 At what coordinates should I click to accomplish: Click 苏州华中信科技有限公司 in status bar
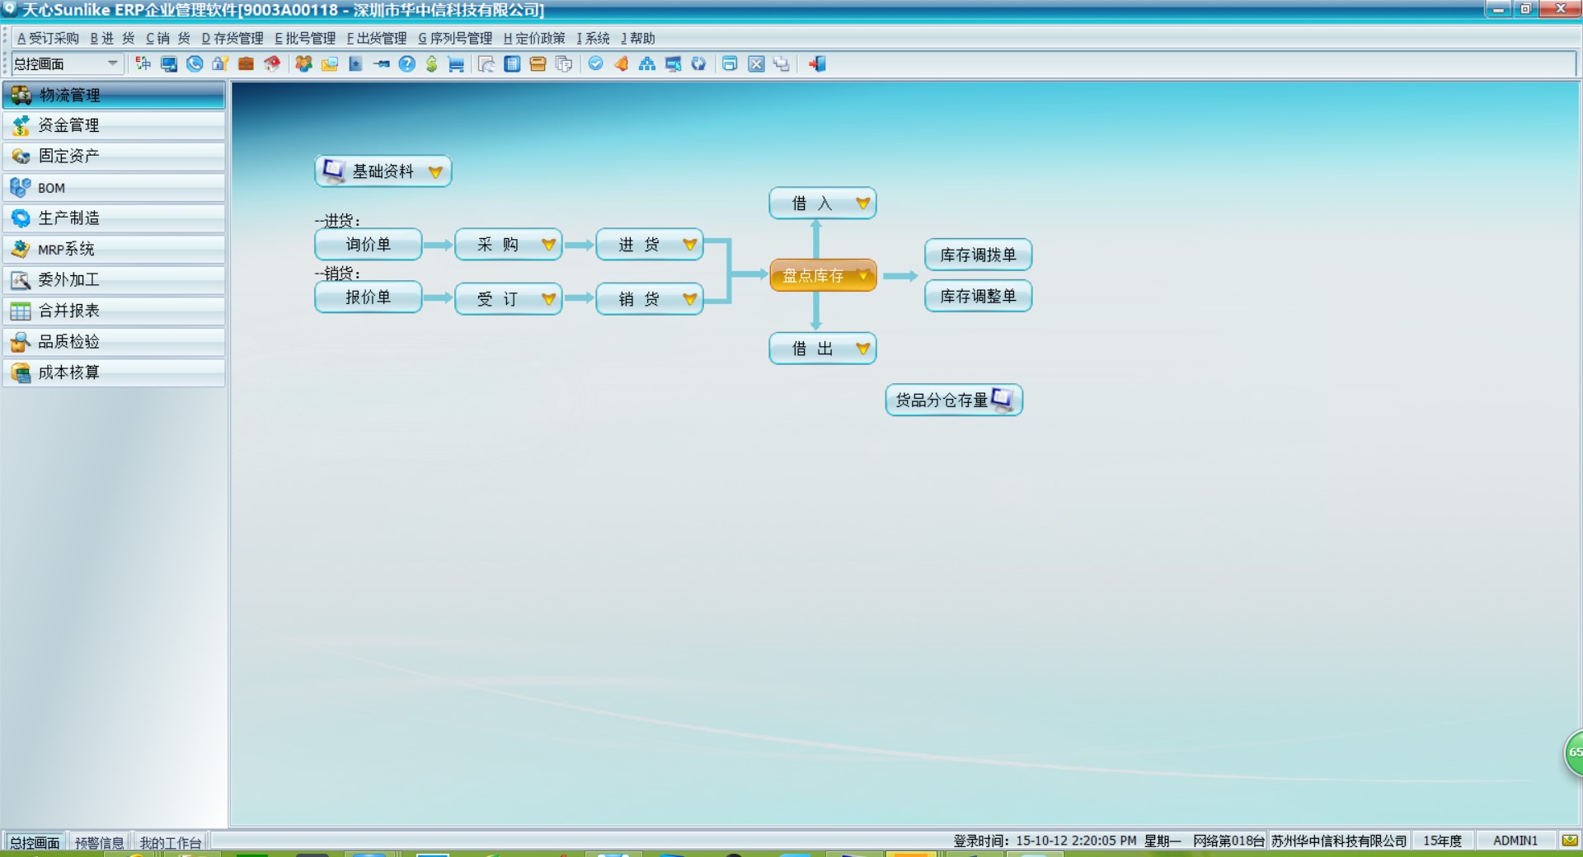click(1339, 841)
